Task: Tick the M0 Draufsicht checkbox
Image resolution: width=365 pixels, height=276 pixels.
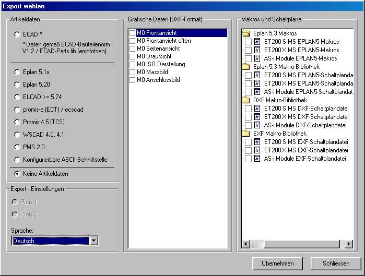Action: point(132,56)
